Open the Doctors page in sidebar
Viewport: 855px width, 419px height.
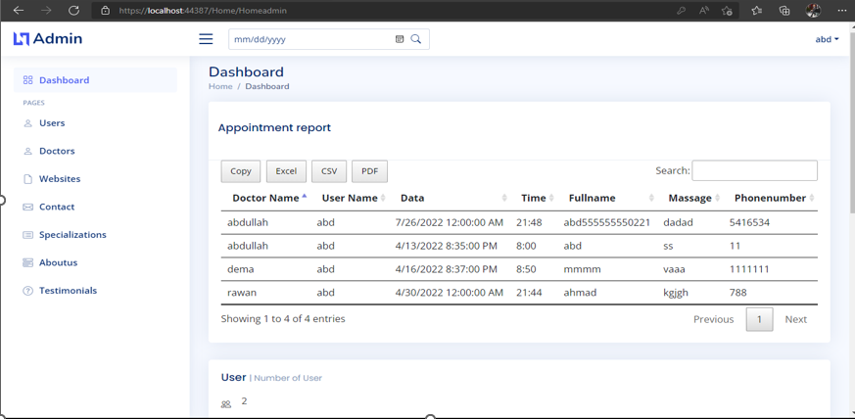[x=57, y=151]
